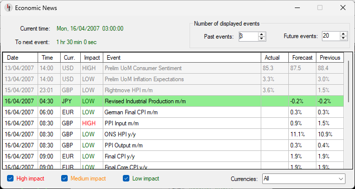Click the Previous column header

coord(330,58)
